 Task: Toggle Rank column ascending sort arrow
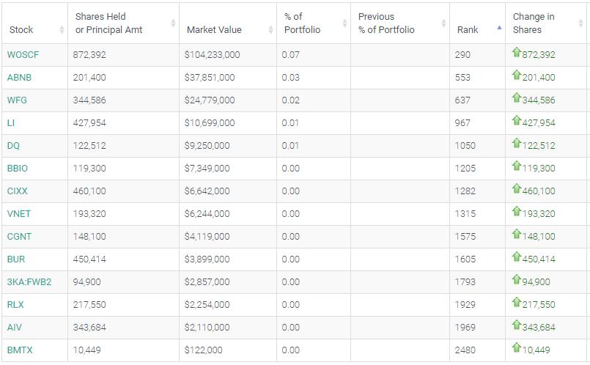click(499, 27)
